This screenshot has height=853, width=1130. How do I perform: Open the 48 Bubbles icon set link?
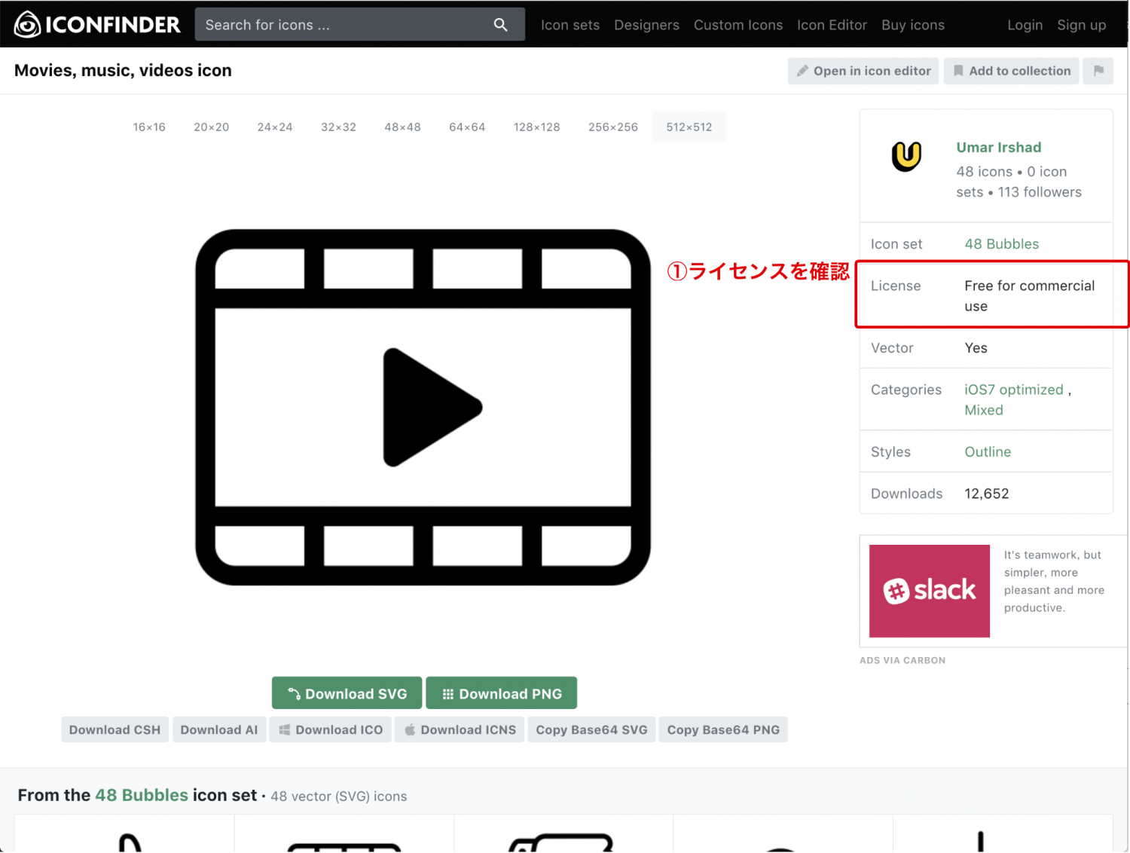pos(1001,244)
